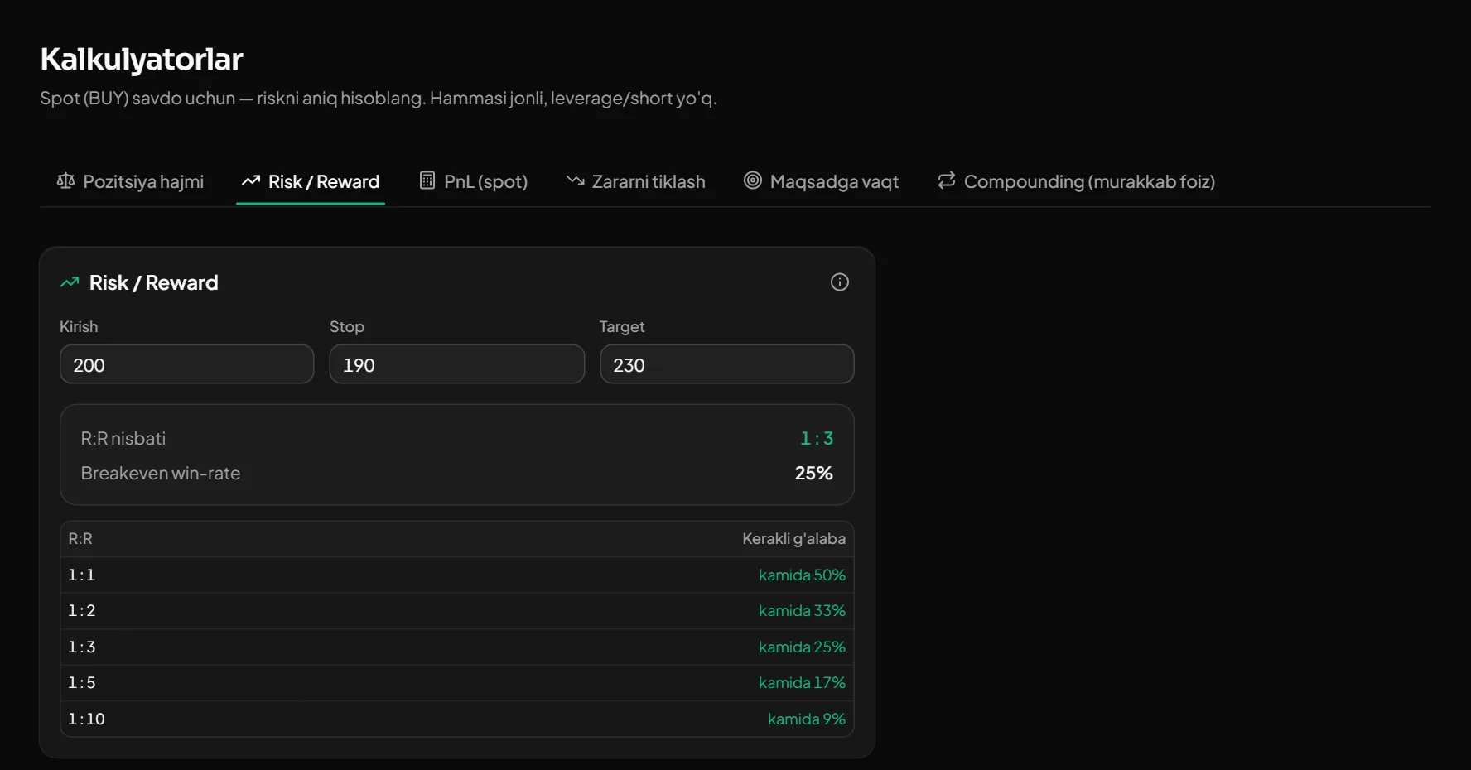Viewport: 1471px width, 770px height.
Task: Click the trend arrow icon on Risk / Reward tab
Action: pyautogui.click(x=251, y=180)
